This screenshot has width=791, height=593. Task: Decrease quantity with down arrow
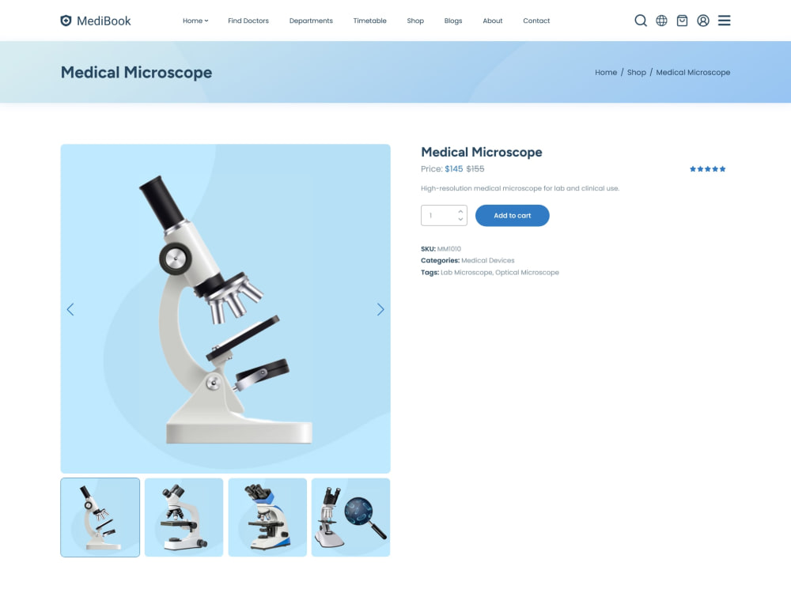pos(460,219)
